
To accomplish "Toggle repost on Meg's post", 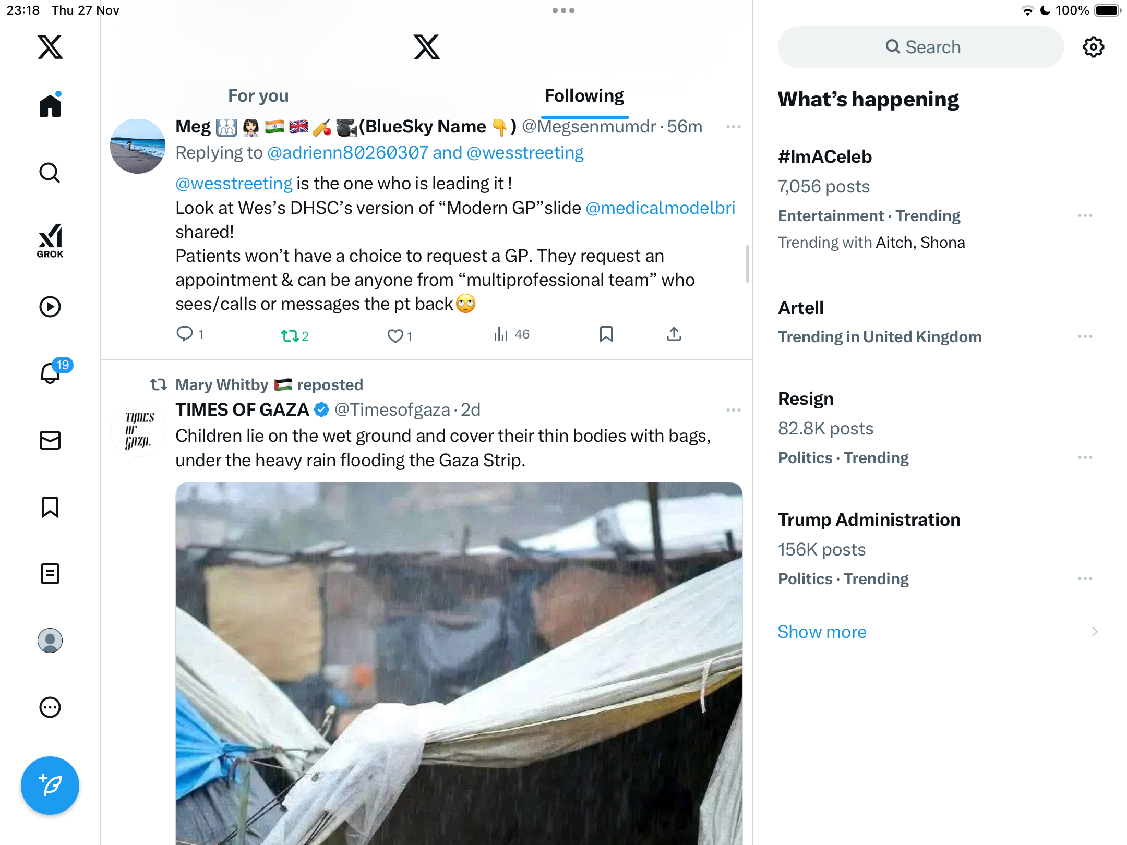I will pos(290,335).
